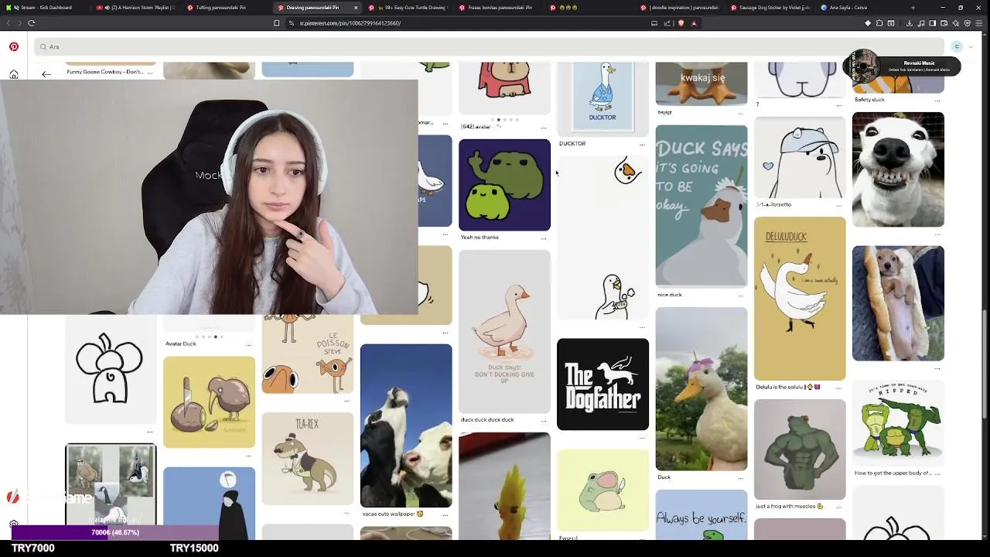Click the 'DUCKTOR' pin caption text

tap(572, 143)
